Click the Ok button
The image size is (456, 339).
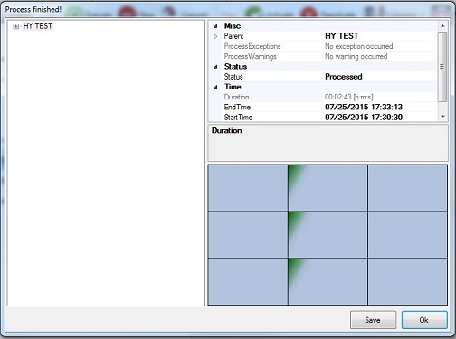[x=424, y=320]
